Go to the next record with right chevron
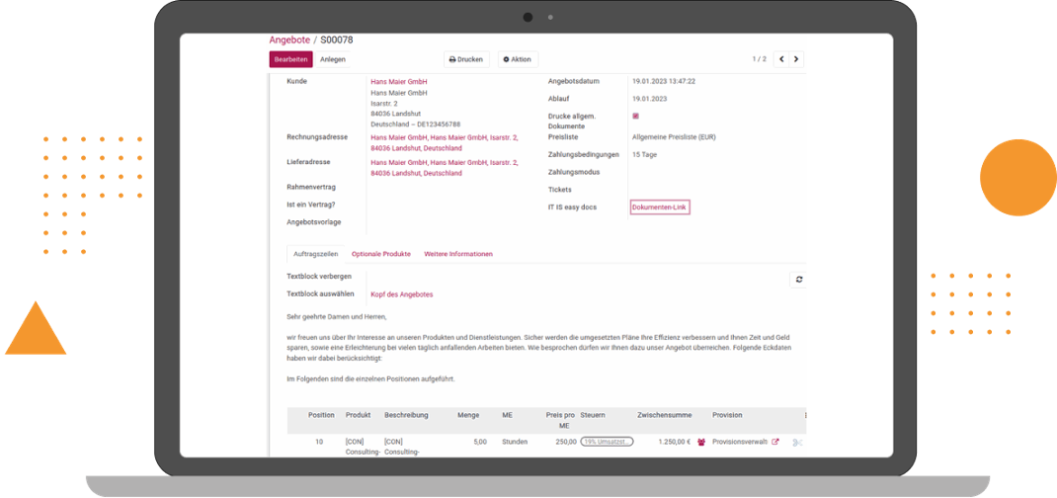This screenshot has width=1057, height=498. point(796,59)
